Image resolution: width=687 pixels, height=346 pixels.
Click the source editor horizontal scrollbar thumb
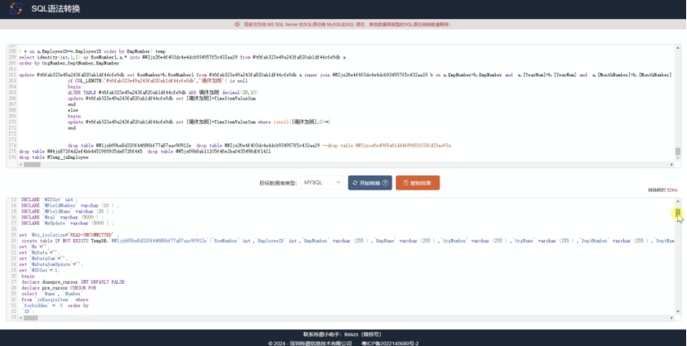(31, 165)
